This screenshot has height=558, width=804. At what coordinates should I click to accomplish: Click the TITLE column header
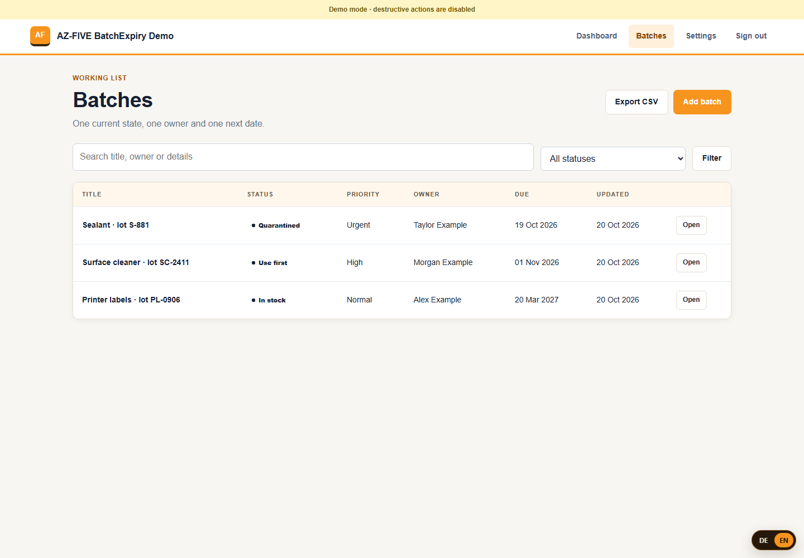(92, 195)
